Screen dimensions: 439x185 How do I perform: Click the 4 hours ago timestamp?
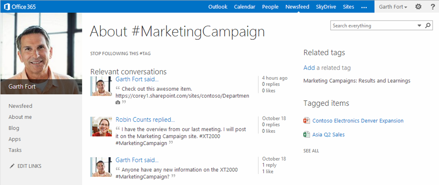pos(275,78)
